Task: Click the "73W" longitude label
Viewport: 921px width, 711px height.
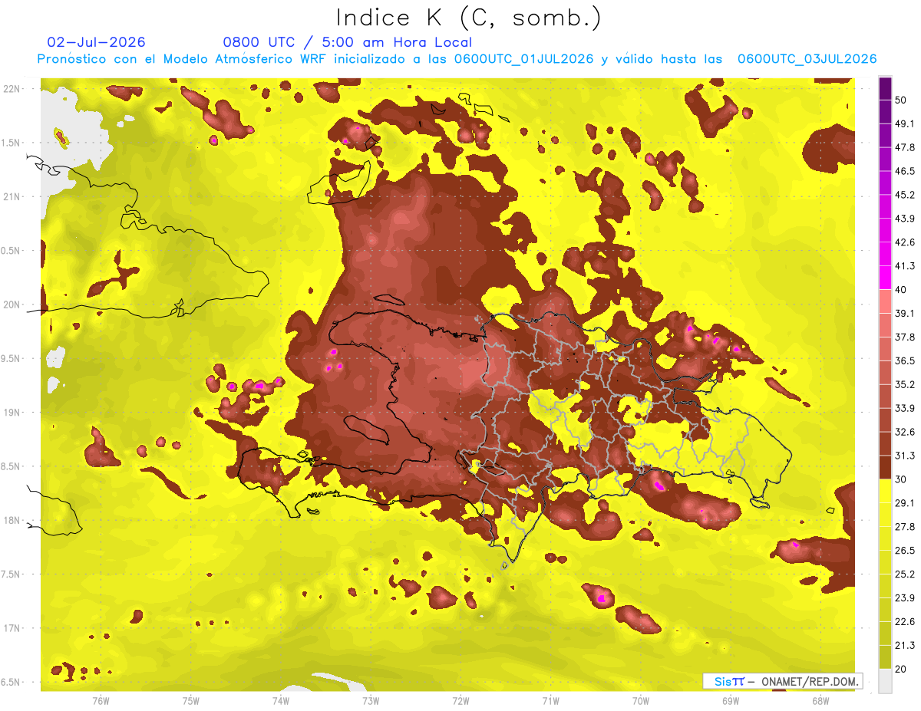Action: pos(371,700)
